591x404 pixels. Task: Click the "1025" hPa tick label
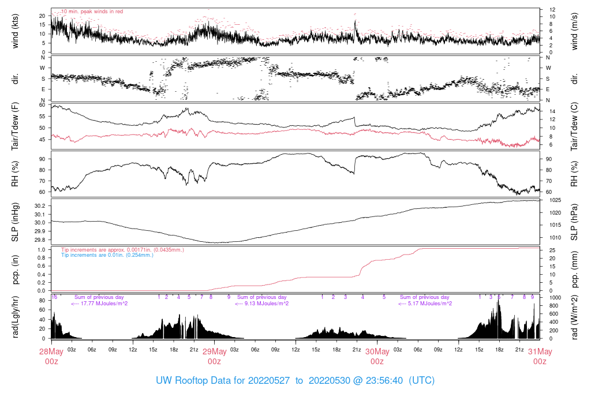(556, 200)
